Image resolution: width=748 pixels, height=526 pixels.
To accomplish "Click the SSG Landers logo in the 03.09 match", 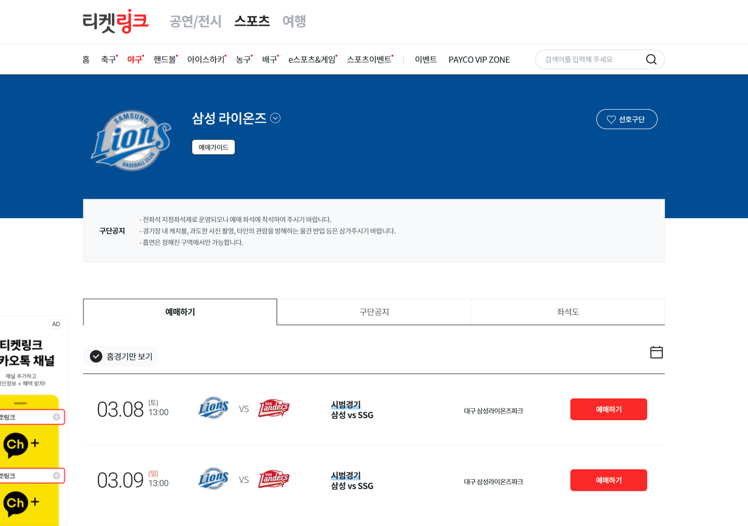I will point(274,479).
